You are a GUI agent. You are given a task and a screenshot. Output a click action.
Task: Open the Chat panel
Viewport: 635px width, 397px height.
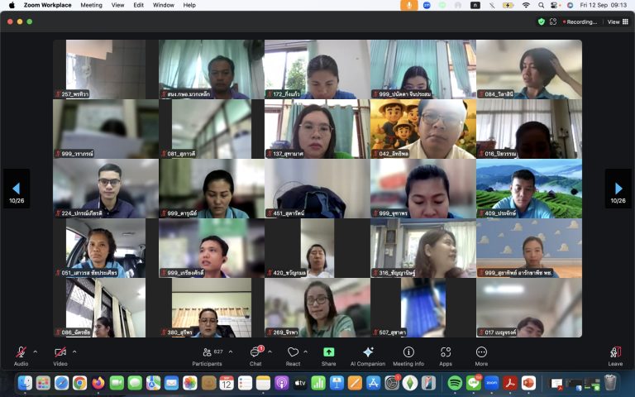pyautogui.click(x=255, y=353)
